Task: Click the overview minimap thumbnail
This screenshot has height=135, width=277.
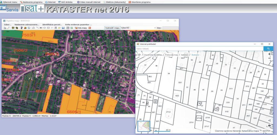Action: click(x=144, y=126)
